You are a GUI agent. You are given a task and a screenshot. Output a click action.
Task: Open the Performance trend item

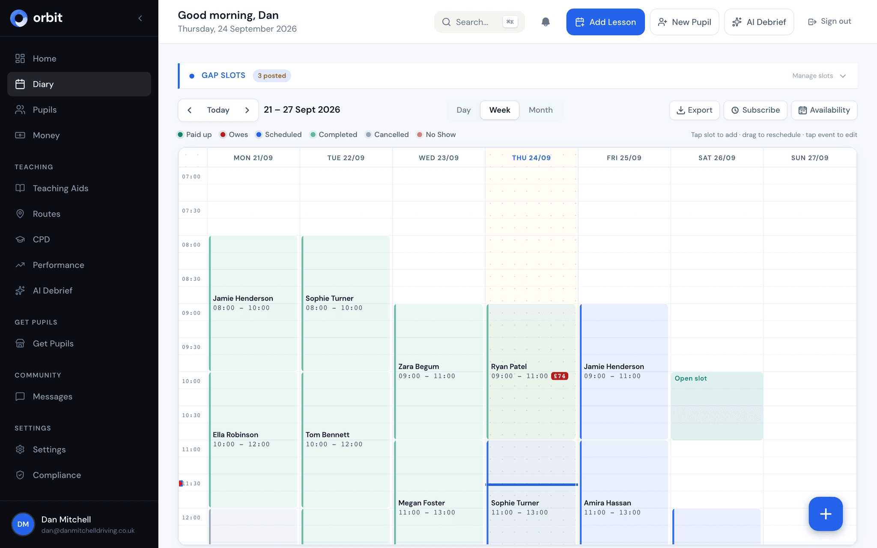click(79, 265)
